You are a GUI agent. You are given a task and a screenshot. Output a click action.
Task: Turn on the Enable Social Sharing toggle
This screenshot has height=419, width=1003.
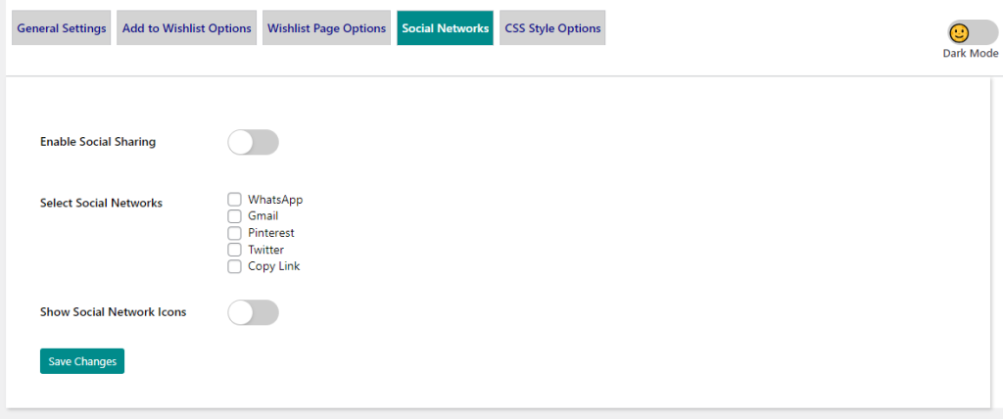253,142
